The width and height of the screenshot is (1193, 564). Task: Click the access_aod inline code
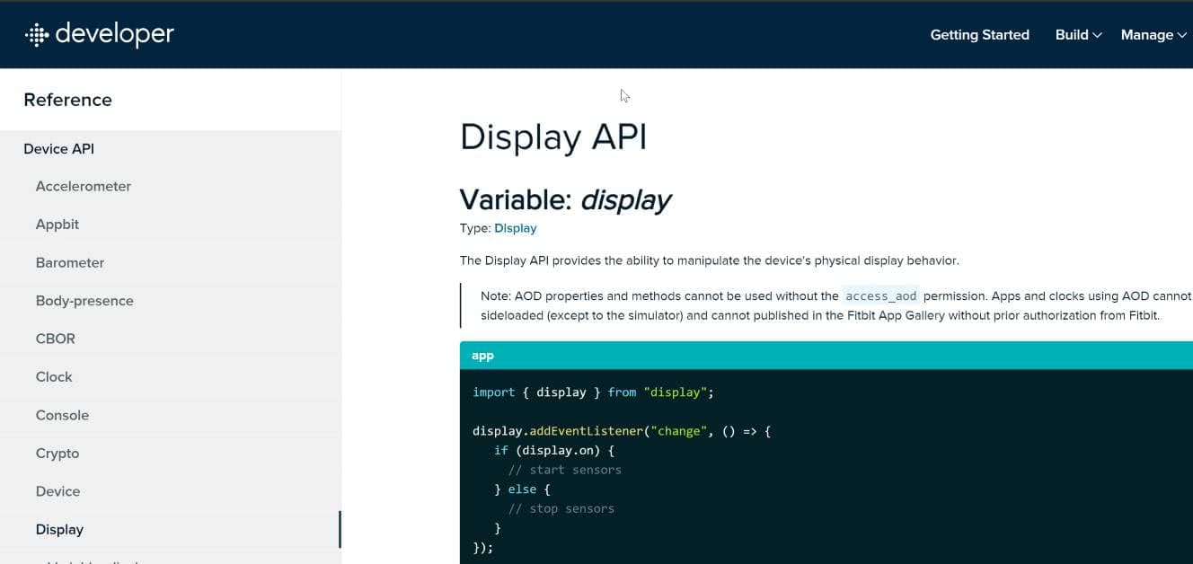pyautogui.click(x=880, y=296)
